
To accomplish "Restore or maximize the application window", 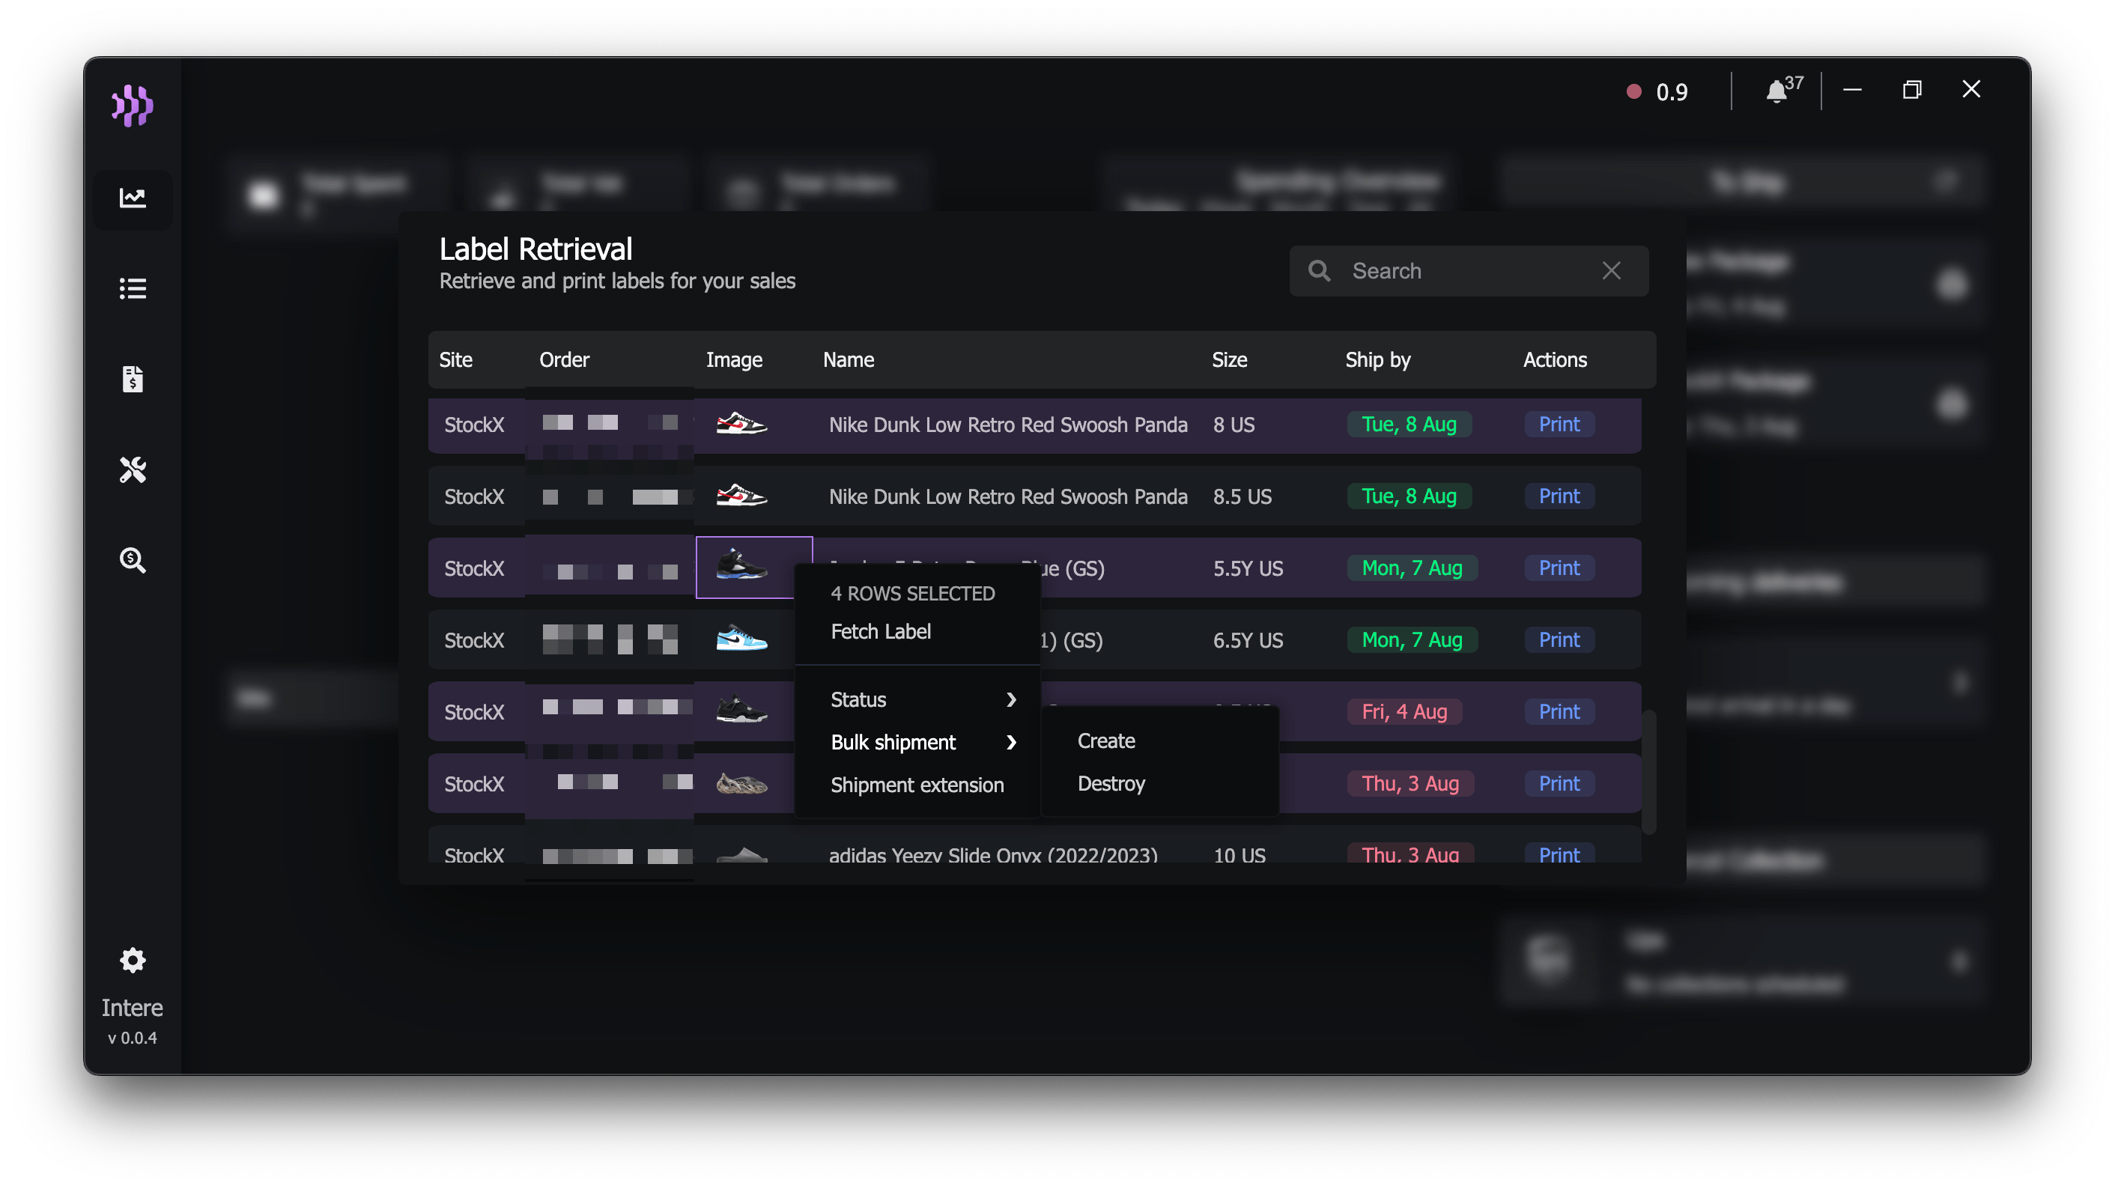I will click(1911, 89).
